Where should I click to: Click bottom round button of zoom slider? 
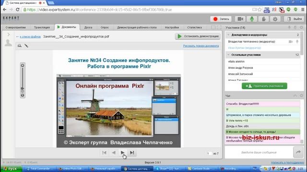(23, 96)
